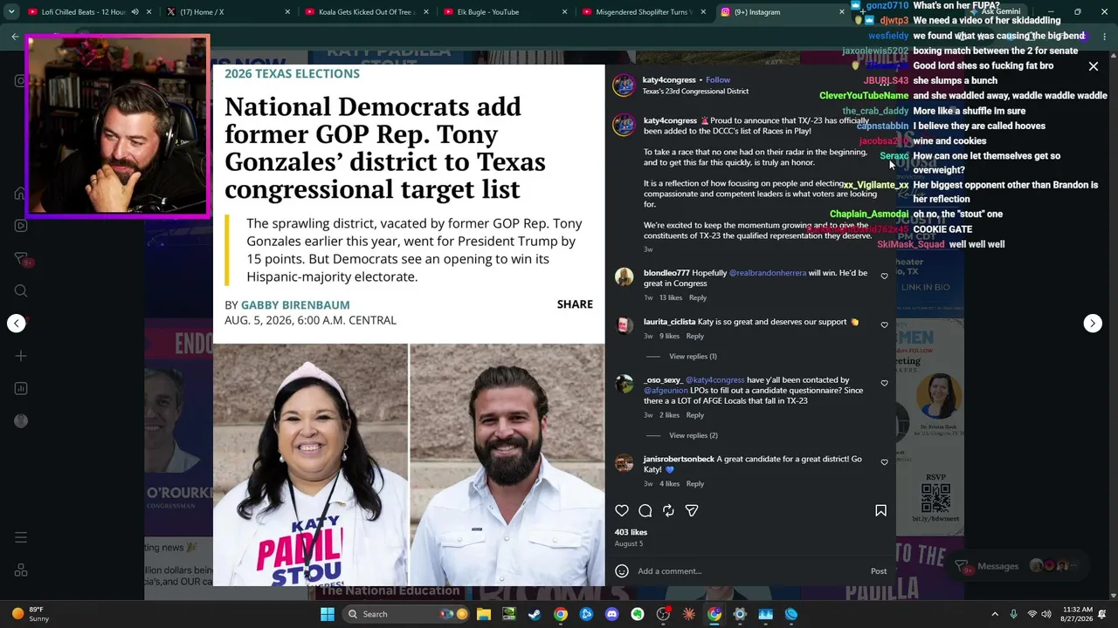The height and width of the screenshot is (628, 1118).
Task: Tap the repost icon under the post
Action: click(668, 510)
